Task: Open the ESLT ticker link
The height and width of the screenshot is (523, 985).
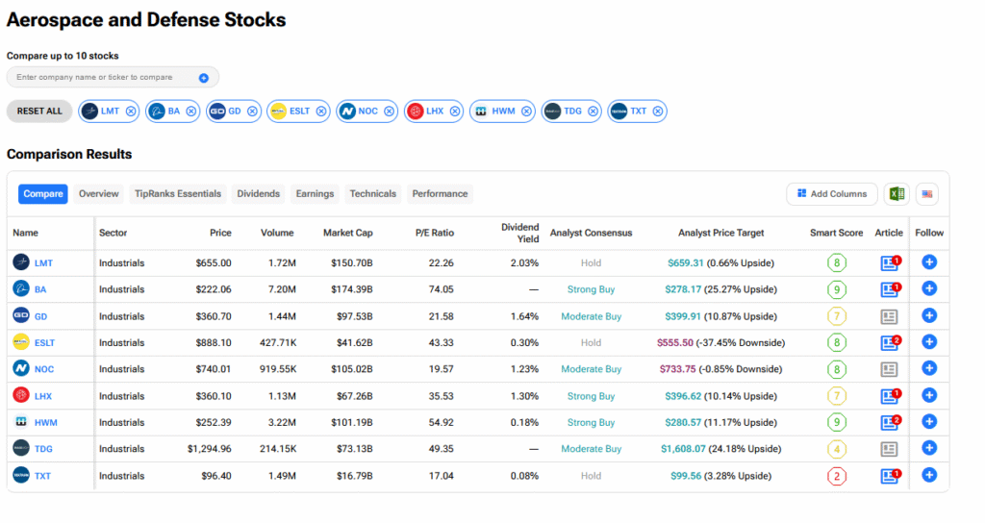Action: tap(44, 343)
